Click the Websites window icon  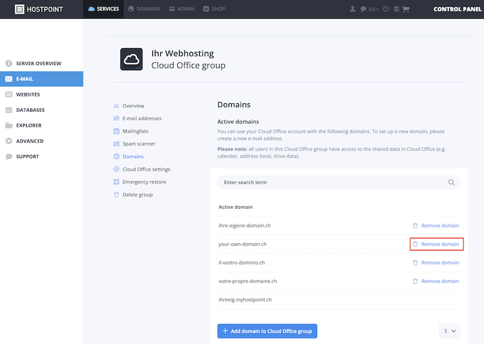tap(8, 95)
